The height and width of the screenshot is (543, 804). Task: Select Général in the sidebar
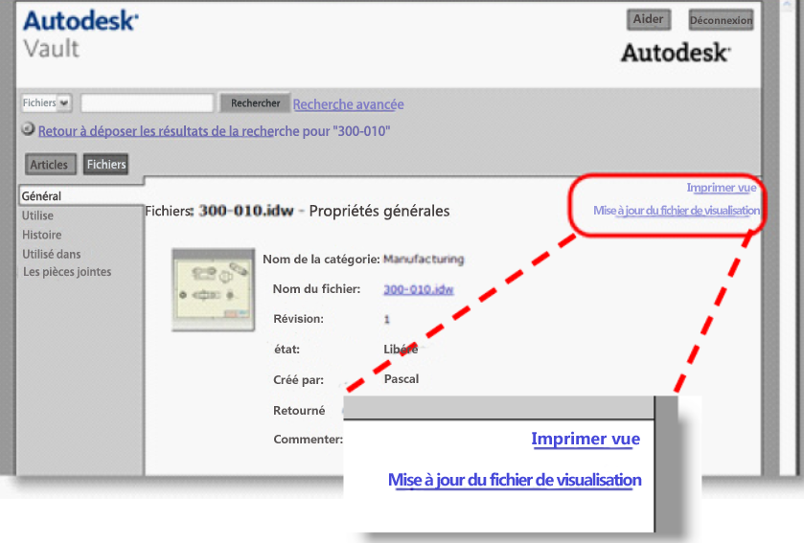coord(41,196)
